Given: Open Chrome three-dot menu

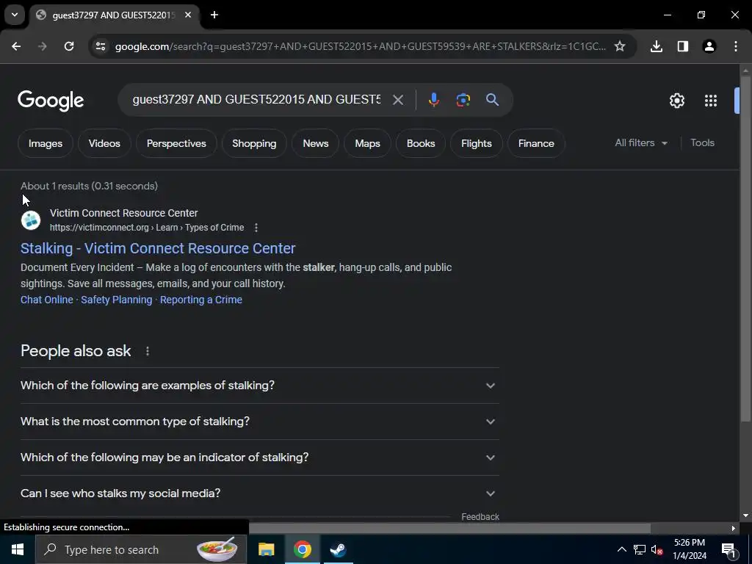Looking at the screenshot, I should (736, 46).
